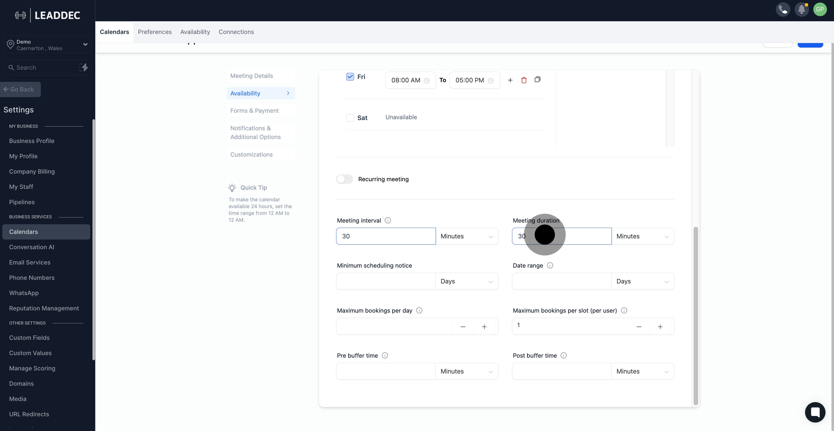This screenshot has width=834, height=431.
Task: Switch to the Preferences tab
Action: click(x=155, y=32)
